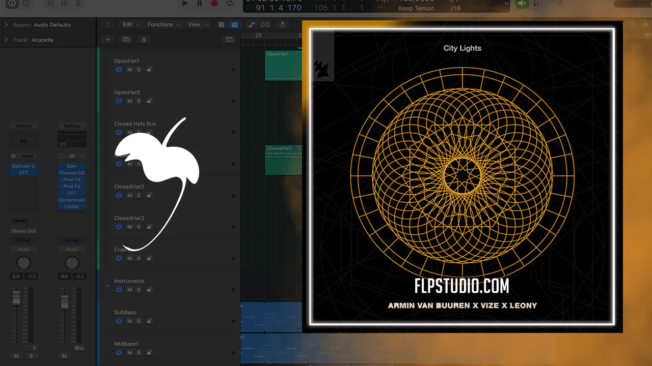Show Smart Controls from the control bar
652x366 pixels.
click(50, 3)
